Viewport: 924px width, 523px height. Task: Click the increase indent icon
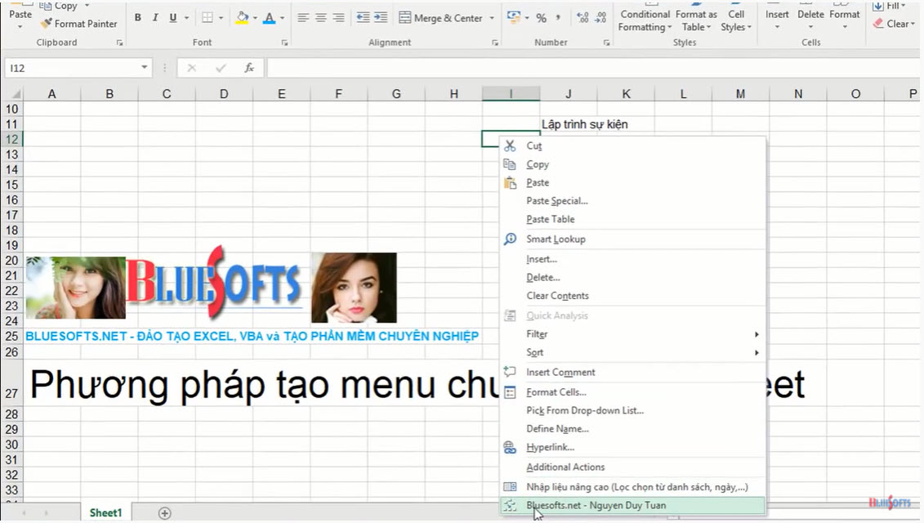(x=381, y=18)
